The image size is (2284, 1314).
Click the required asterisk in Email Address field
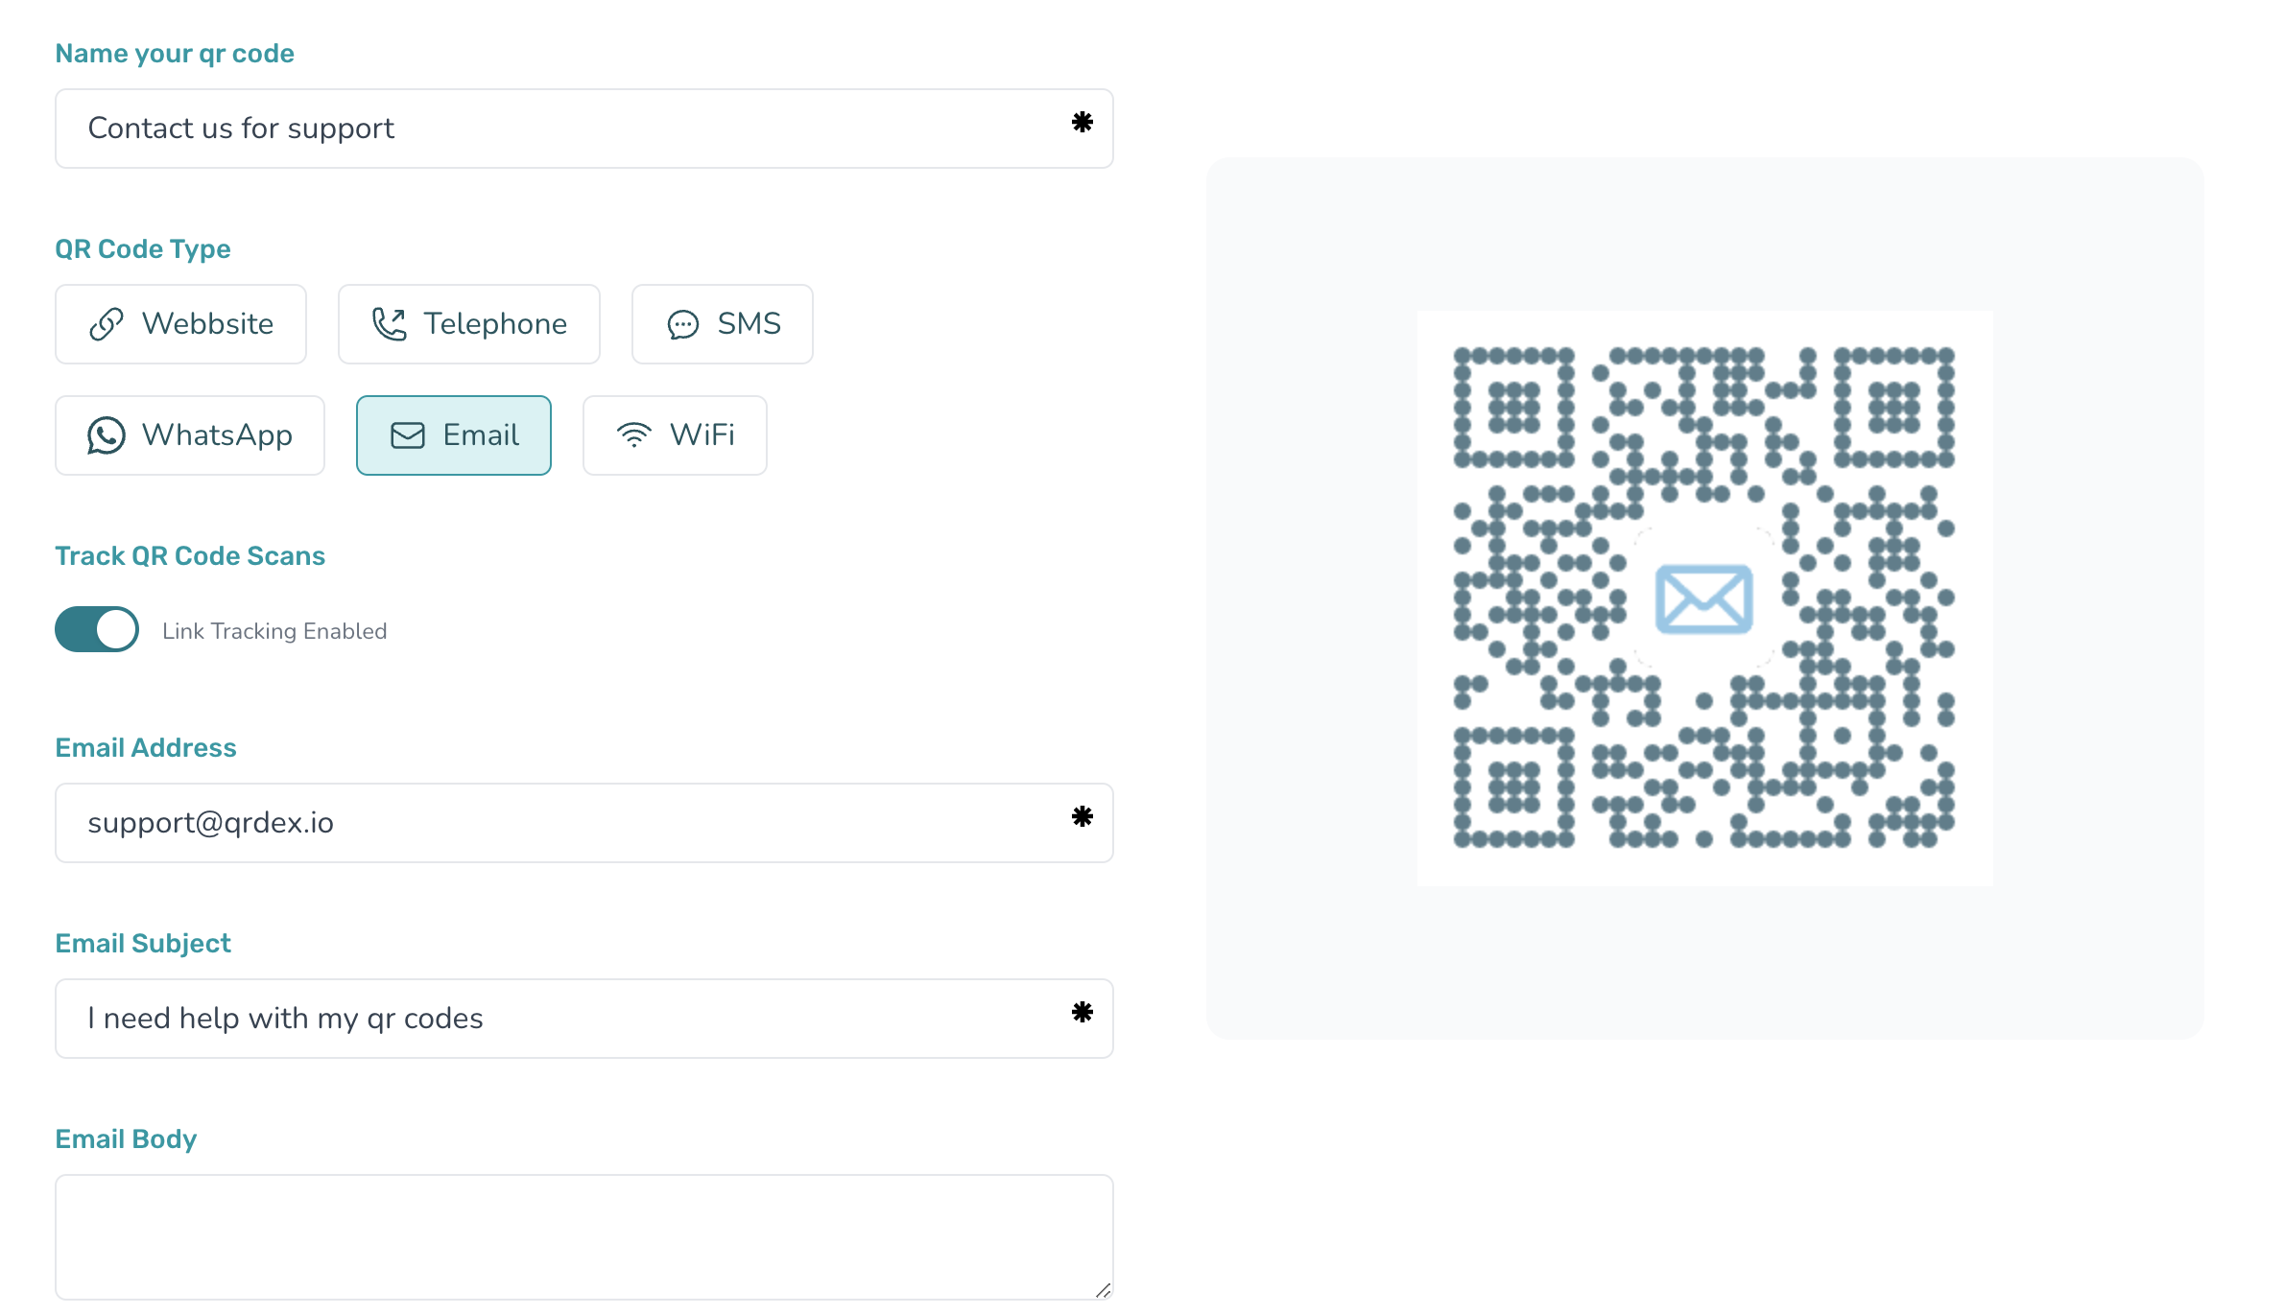coord(1083,816)
